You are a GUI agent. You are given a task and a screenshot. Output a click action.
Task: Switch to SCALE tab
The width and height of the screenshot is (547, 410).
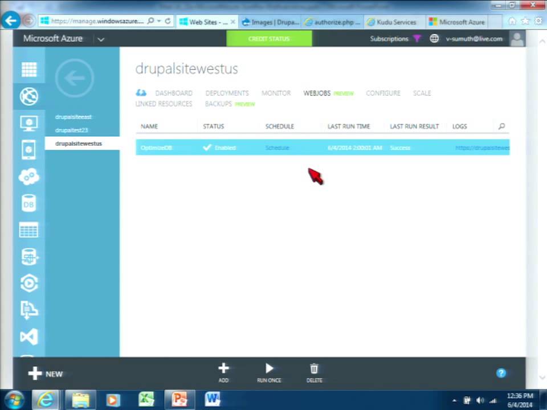[x=422, y=93]
